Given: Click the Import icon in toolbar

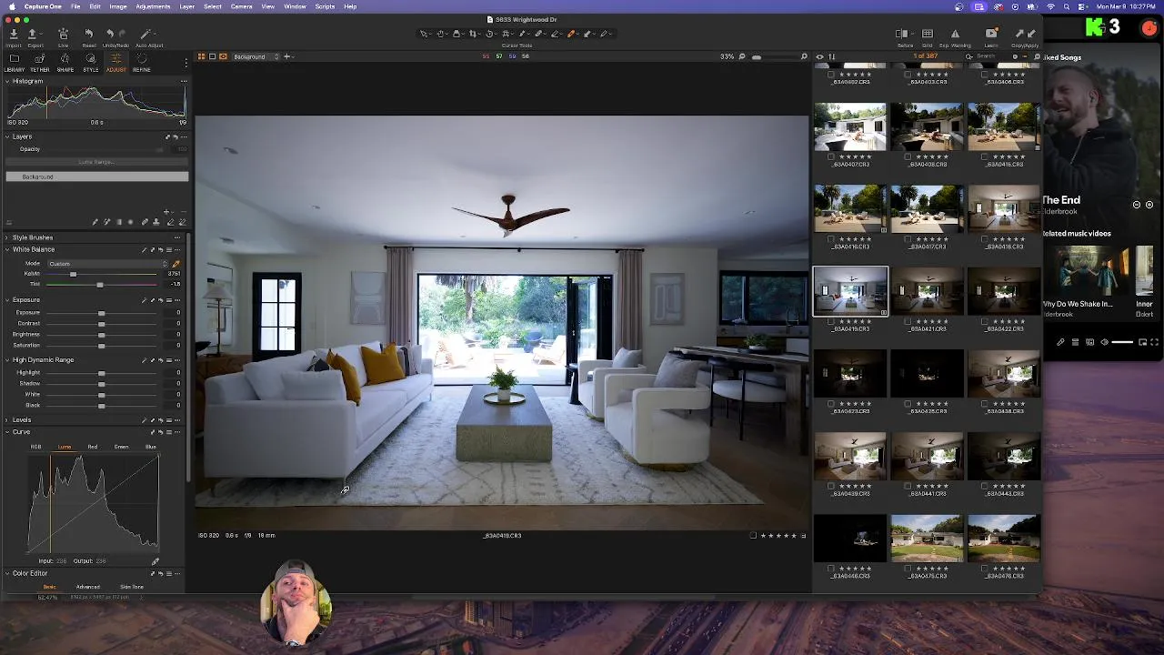Looking at the screenshot, I should 14,34.
